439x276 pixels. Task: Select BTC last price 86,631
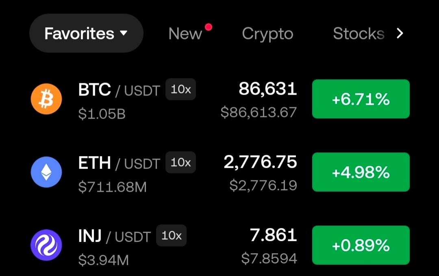click(267, 89)
